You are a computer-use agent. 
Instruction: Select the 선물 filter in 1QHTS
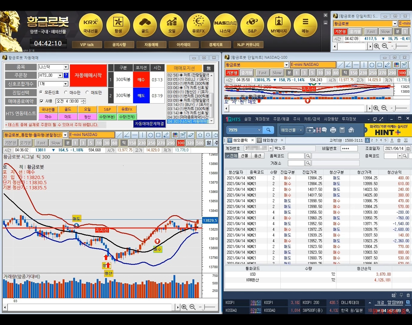(x=245, y=156)
